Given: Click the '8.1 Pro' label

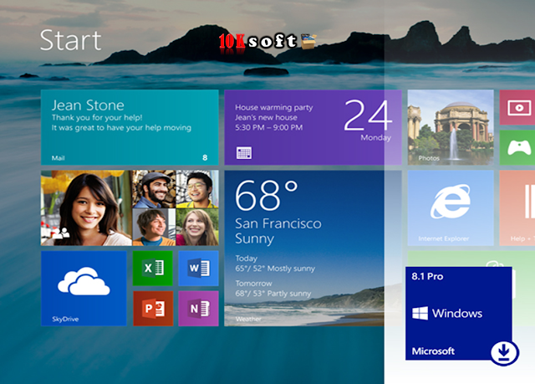Looking at the screenshot, I should coord(427,276).
